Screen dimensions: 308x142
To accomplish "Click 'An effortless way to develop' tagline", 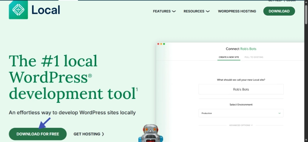I will (72, 113).
